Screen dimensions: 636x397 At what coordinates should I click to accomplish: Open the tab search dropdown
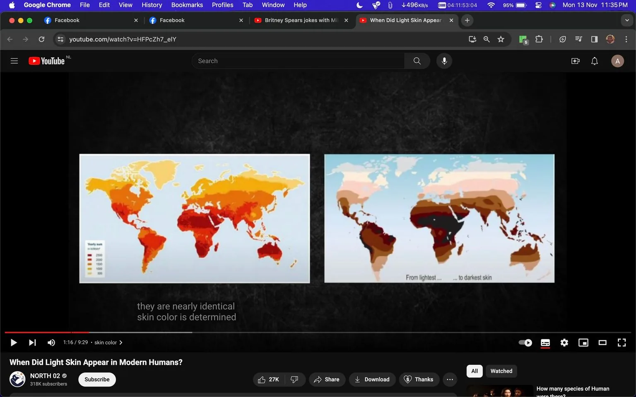pos(627,20)
